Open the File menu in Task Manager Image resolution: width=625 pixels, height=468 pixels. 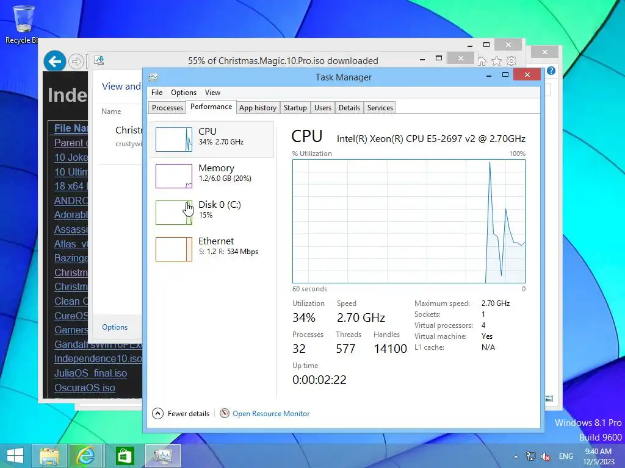157,93
